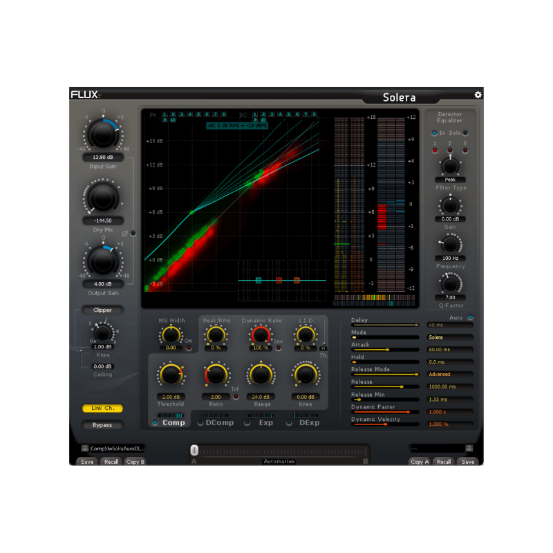The width and height of the screenshot is (553, 553).
Task: Toggle Link Ch. for channel linking
Action: coord(102,409)
